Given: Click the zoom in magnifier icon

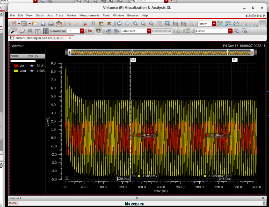Looking at the screenshot, I should 143,24.
